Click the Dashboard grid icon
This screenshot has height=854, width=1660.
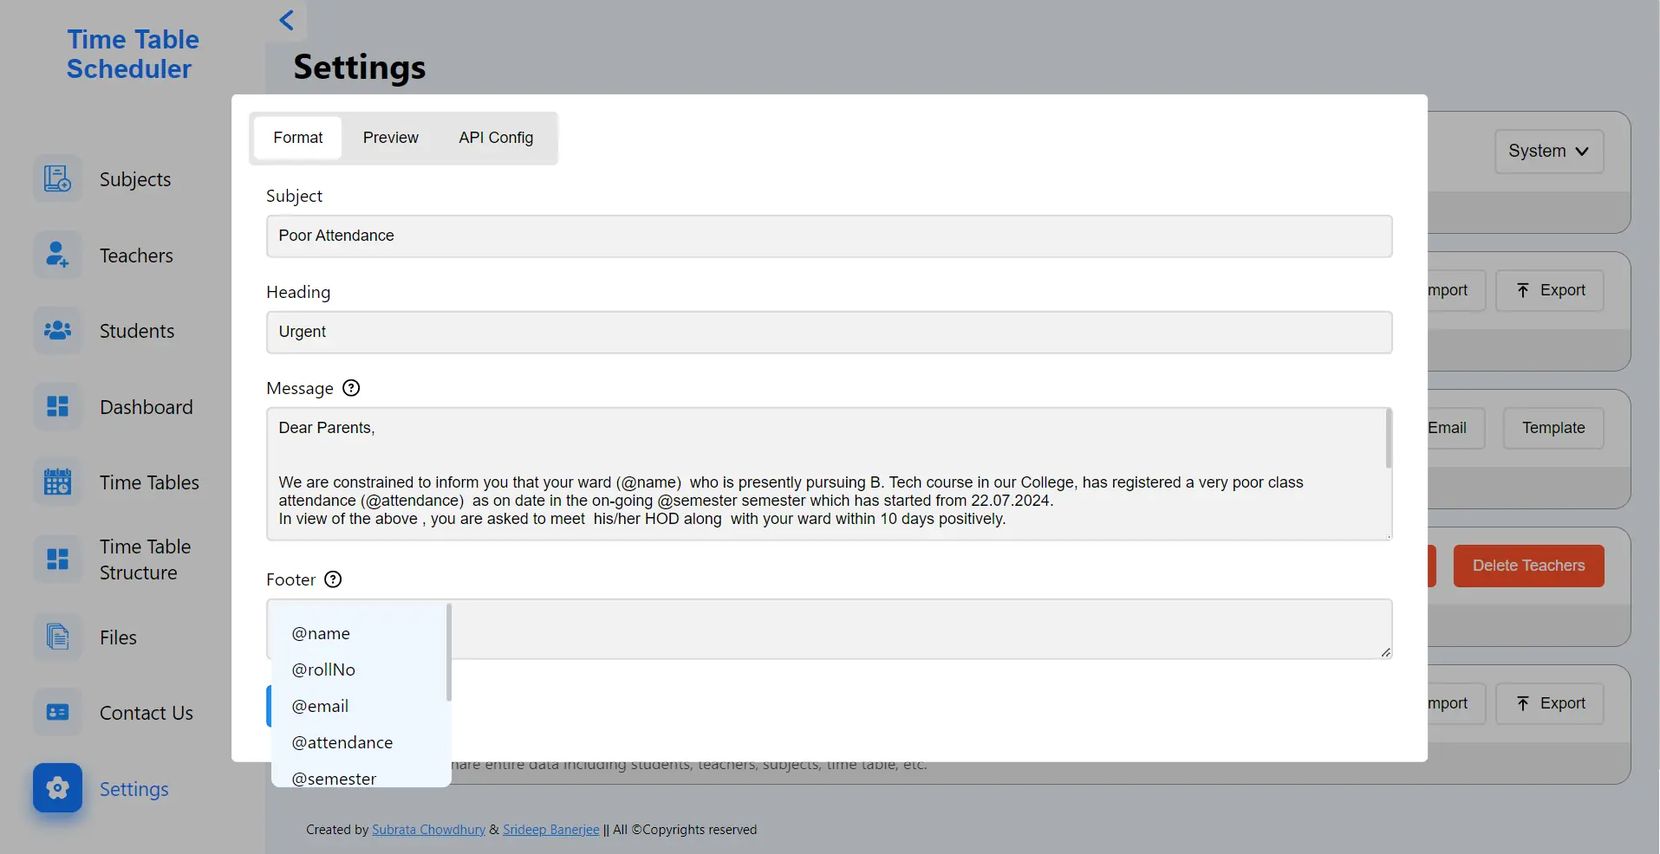[x=57, y=406]
